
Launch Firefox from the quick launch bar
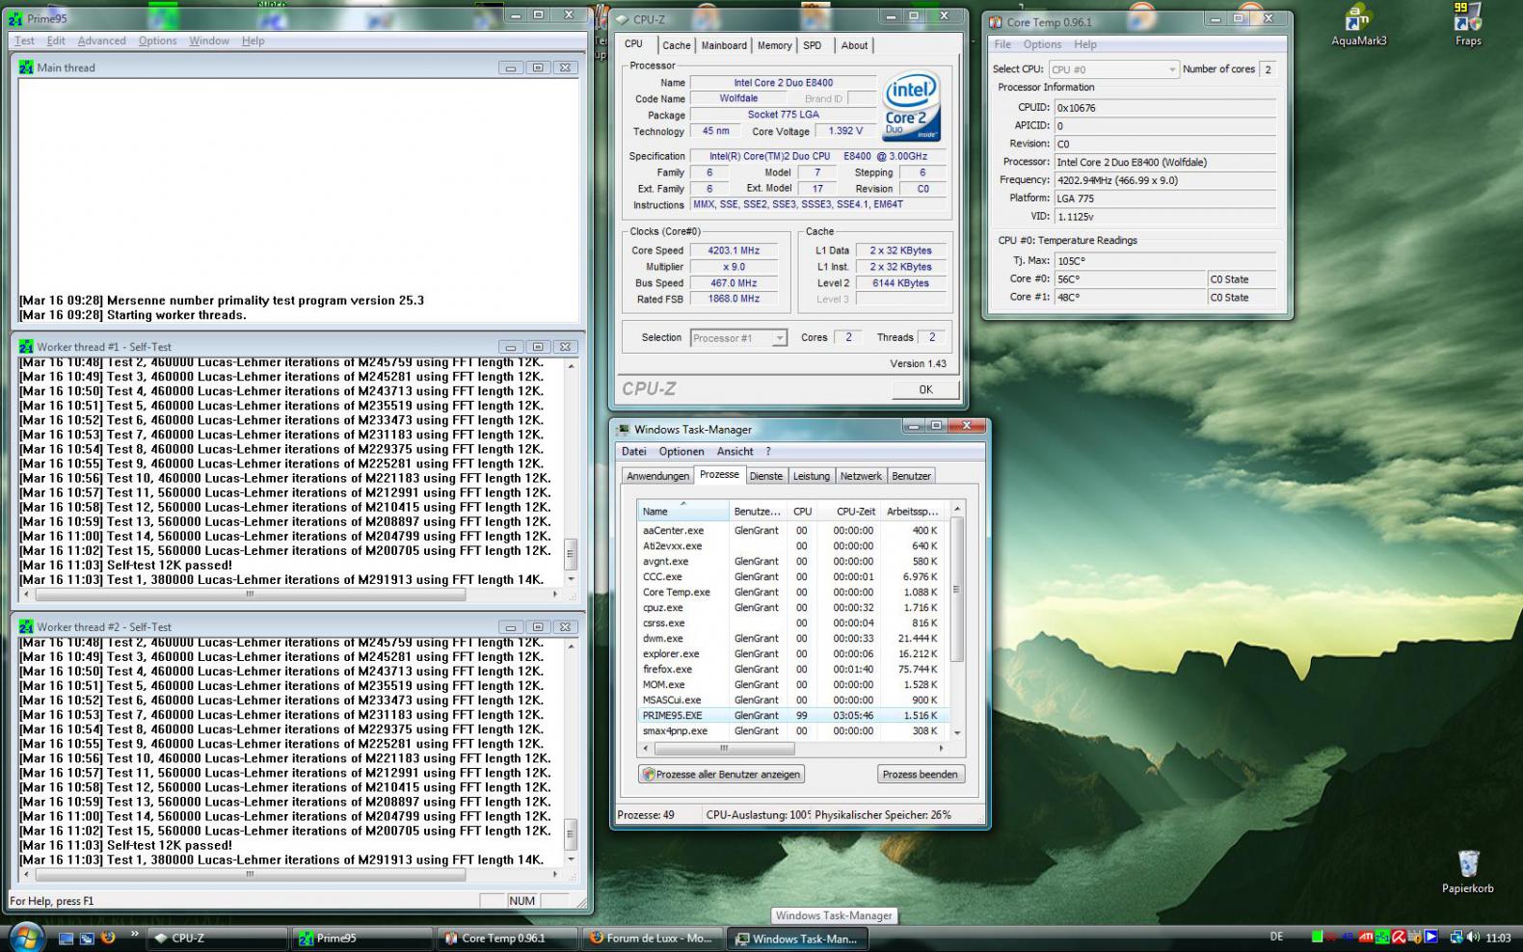pos(108,938)
